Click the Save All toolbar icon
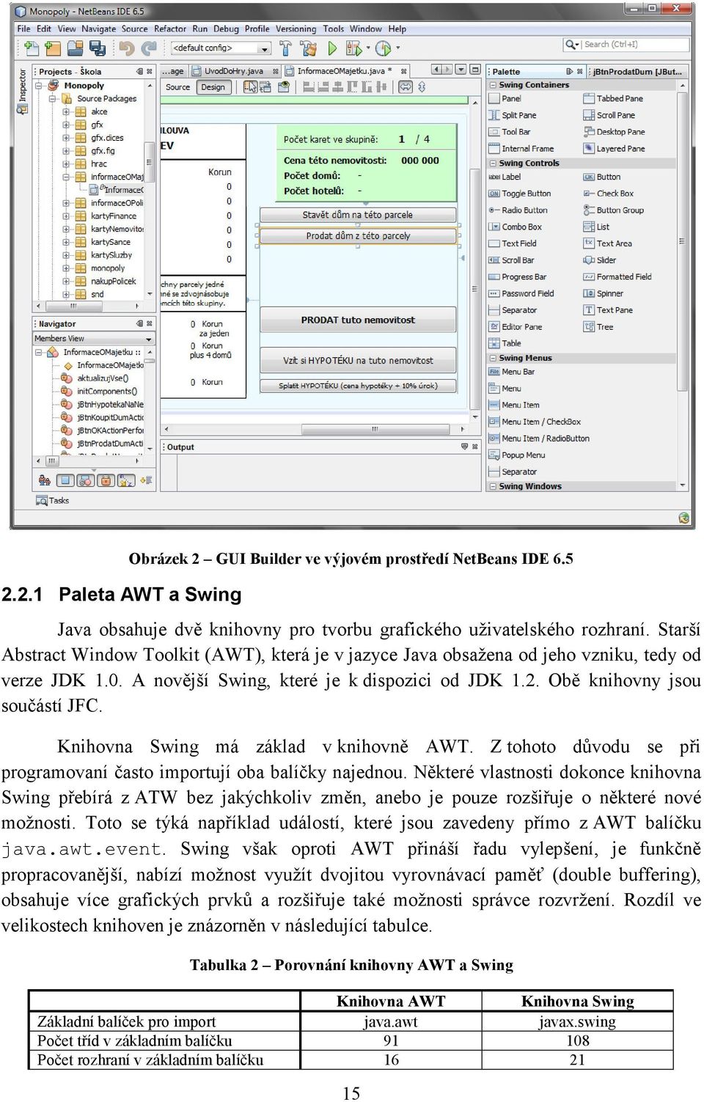704x1102 pixels. click(x=97, y=48)
